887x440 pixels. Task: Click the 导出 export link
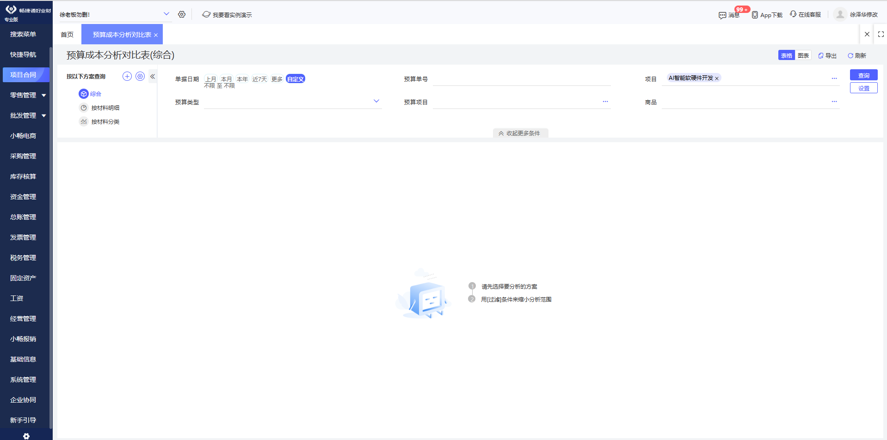click(x=827, y=55)
